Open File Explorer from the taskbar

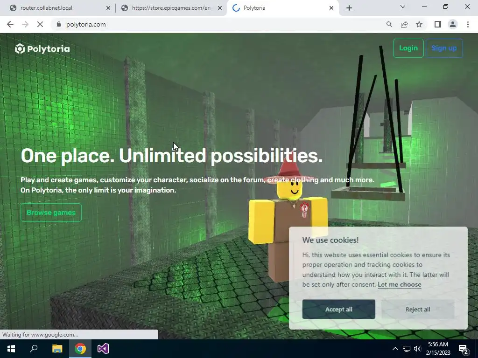(x=57, y=349)
